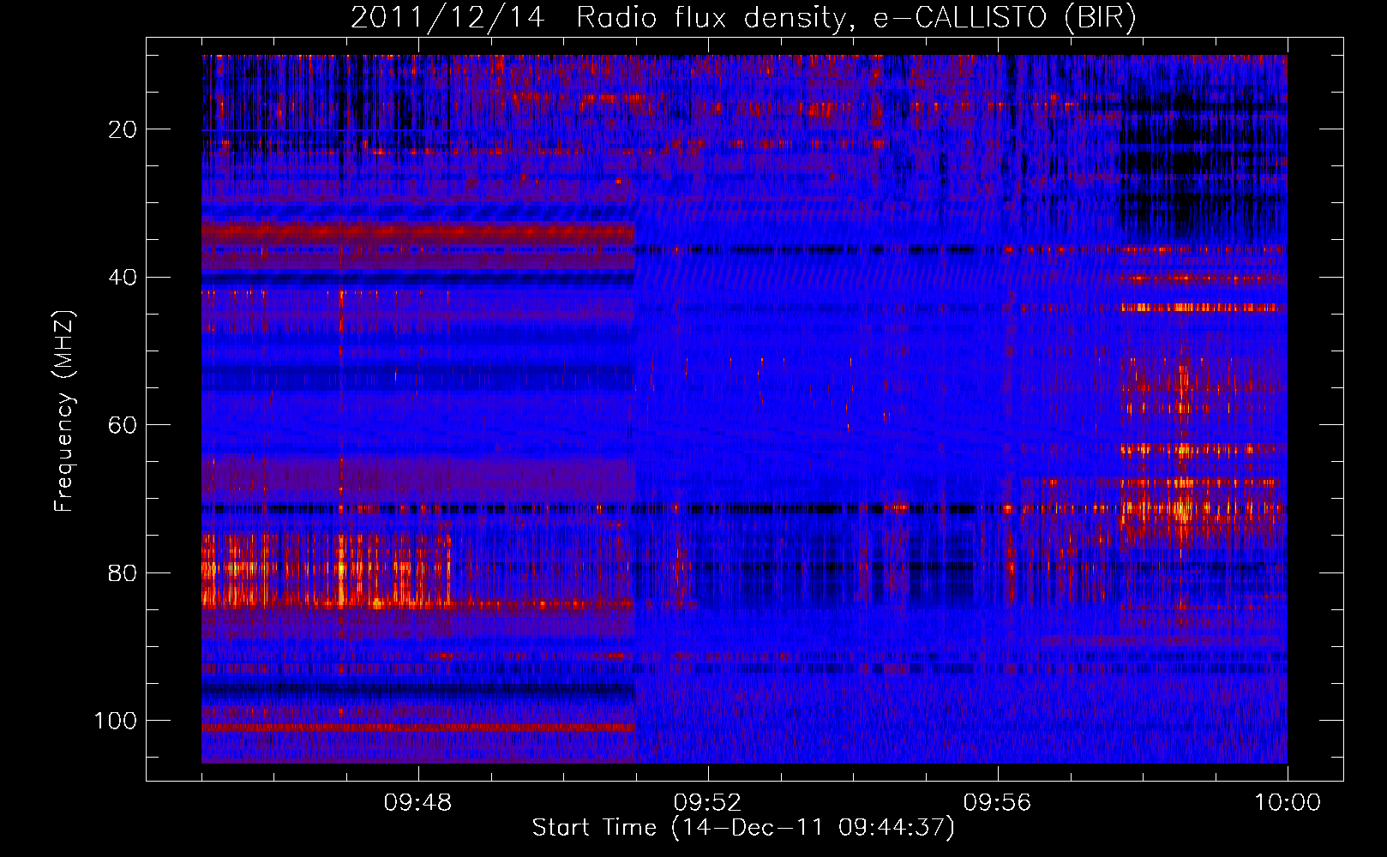The height and width of the screenshot is (857, 1387).
Task: Click the 20 MHz frequency tick label
Action: click(x=123, y=129)
